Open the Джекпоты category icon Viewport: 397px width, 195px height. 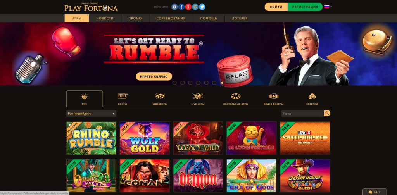click(160, 99)
